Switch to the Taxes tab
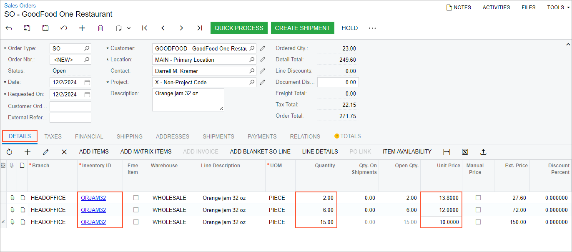 [x=53, y=136]
